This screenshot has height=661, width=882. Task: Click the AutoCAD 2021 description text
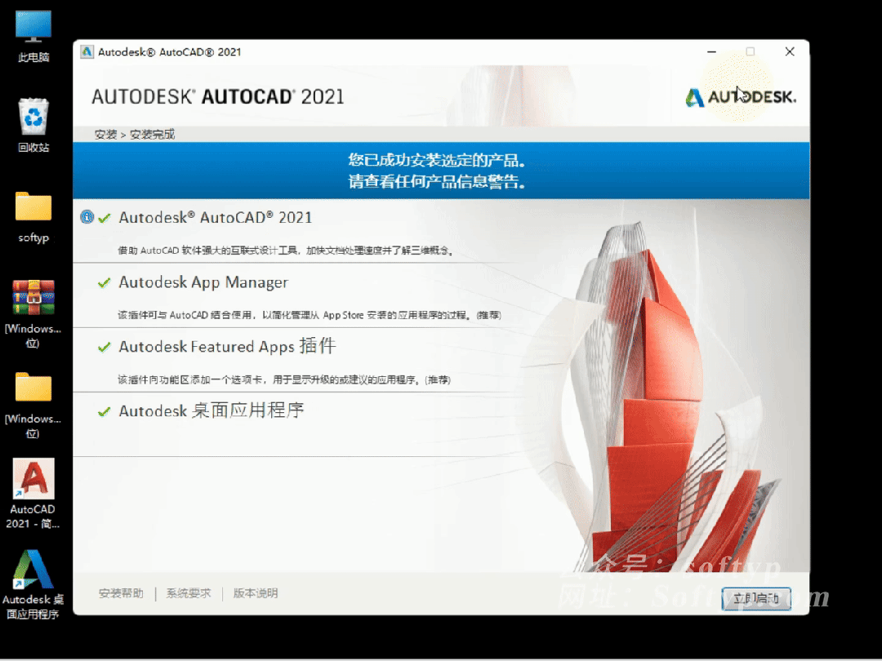(286, 251)
